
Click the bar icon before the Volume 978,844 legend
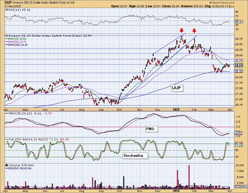pyautogui.click(x=7, y=165)
